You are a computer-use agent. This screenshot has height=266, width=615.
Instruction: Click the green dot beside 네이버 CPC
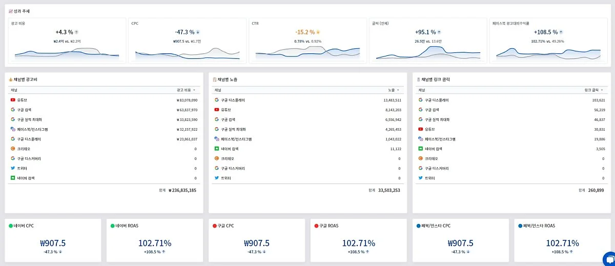coord(11,226)
